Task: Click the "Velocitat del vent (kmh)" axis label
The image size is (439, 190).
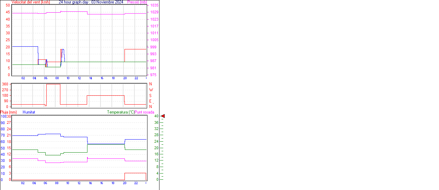Action: (x=31, y=2)
